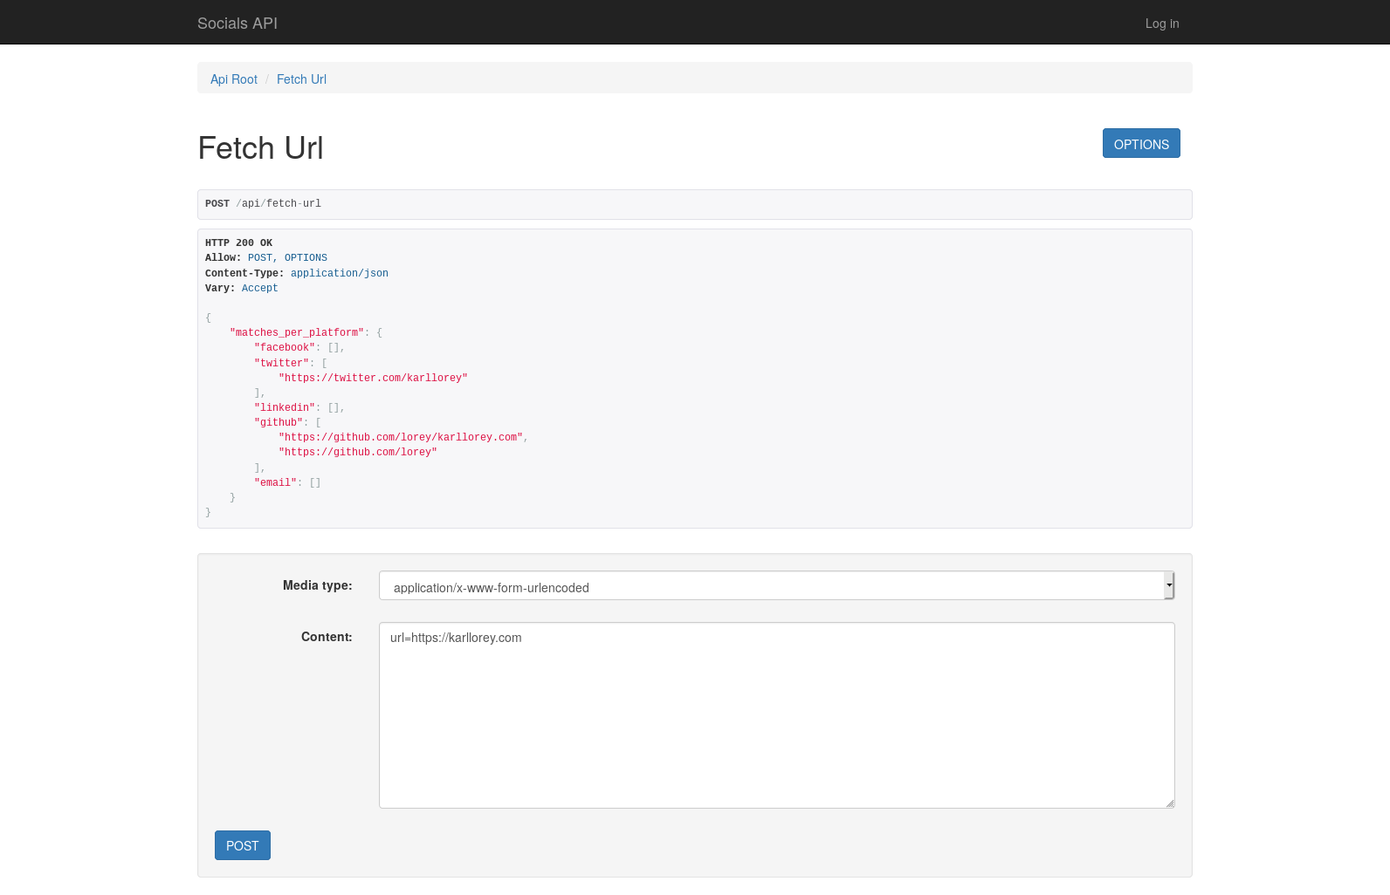The width and height of the screenshot is (1390, 895).
Task: Click the Allow: POST, OPTIONS header value
Action: click(287, 258)
